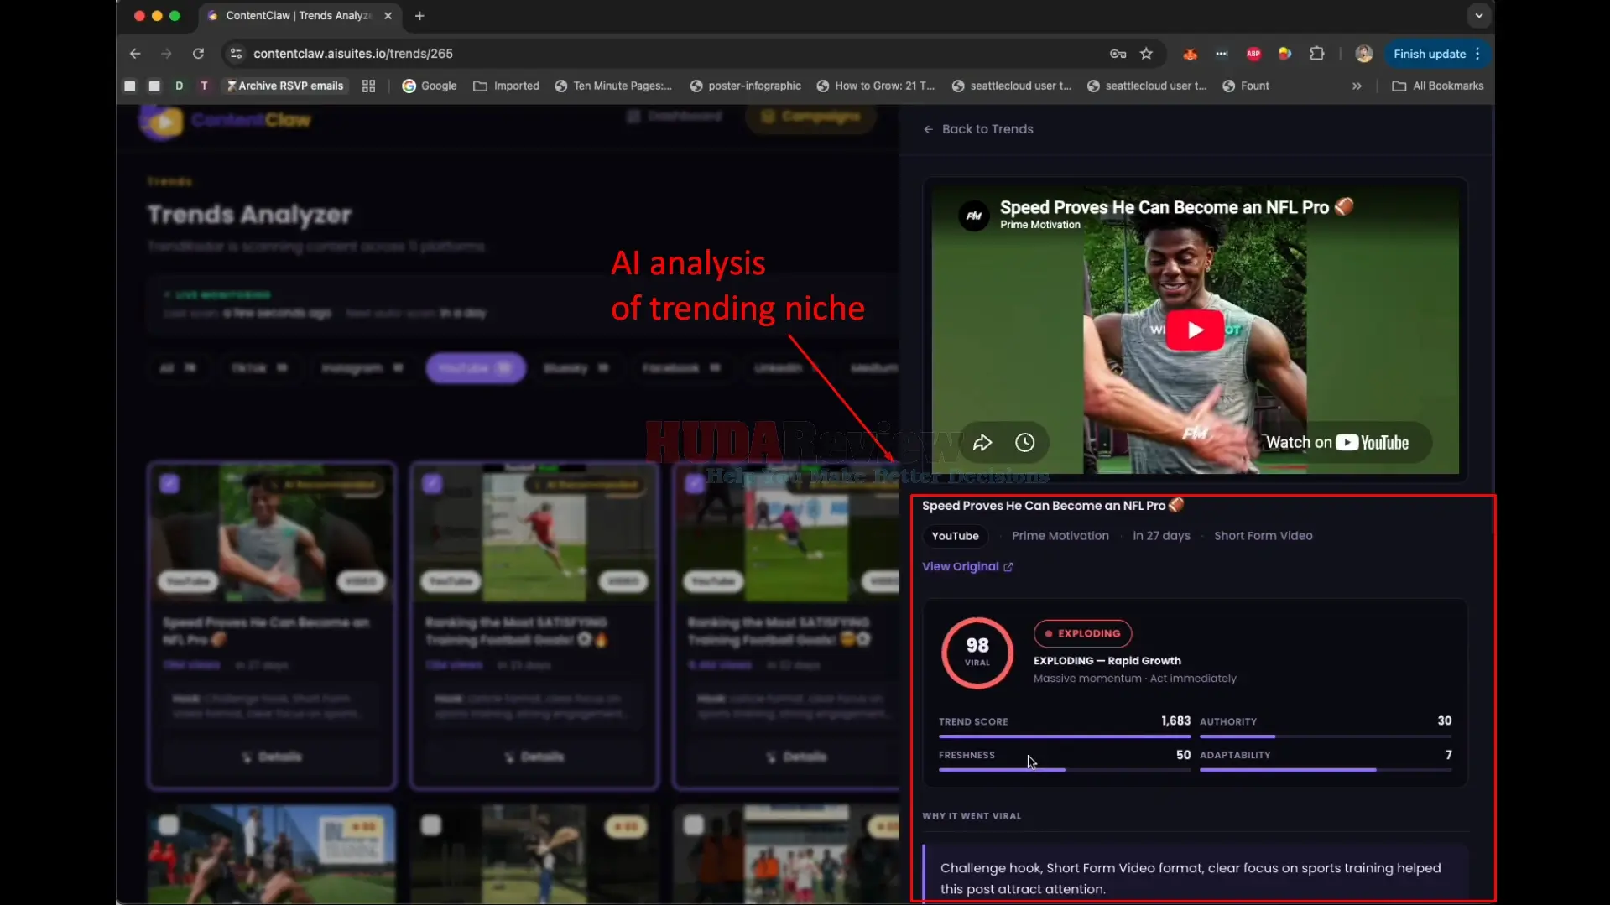Open the video title link in player
Image resolution: width=1610 pixels, height=905 pixels.
(1176, 207)
